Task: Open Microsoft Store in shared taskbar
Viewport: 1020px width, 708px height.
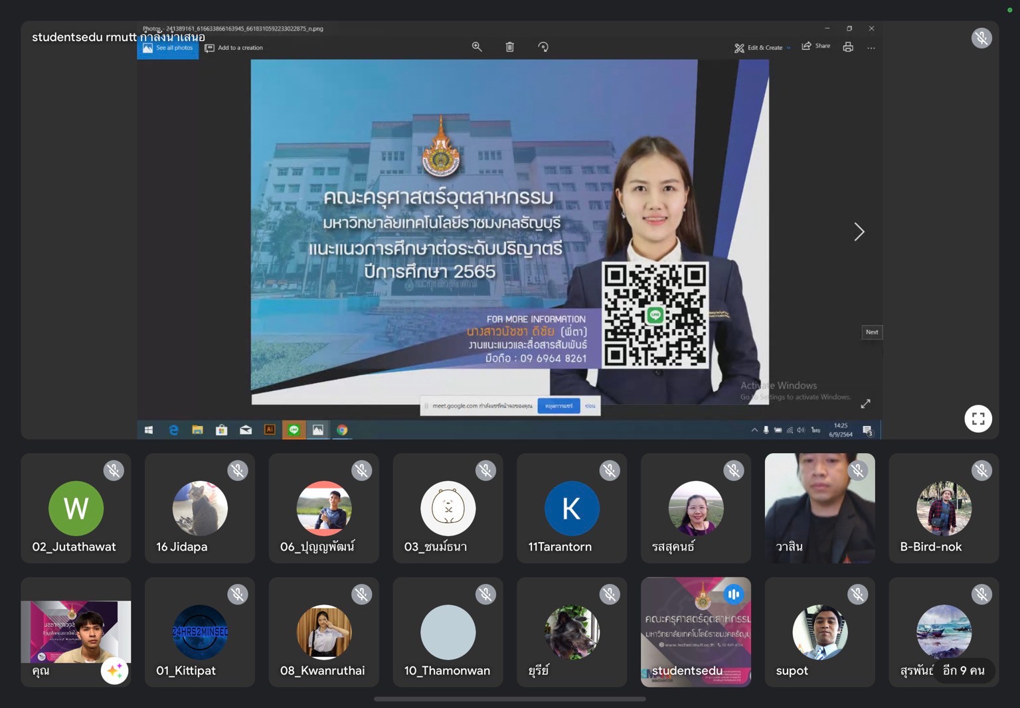Action: 222,430
